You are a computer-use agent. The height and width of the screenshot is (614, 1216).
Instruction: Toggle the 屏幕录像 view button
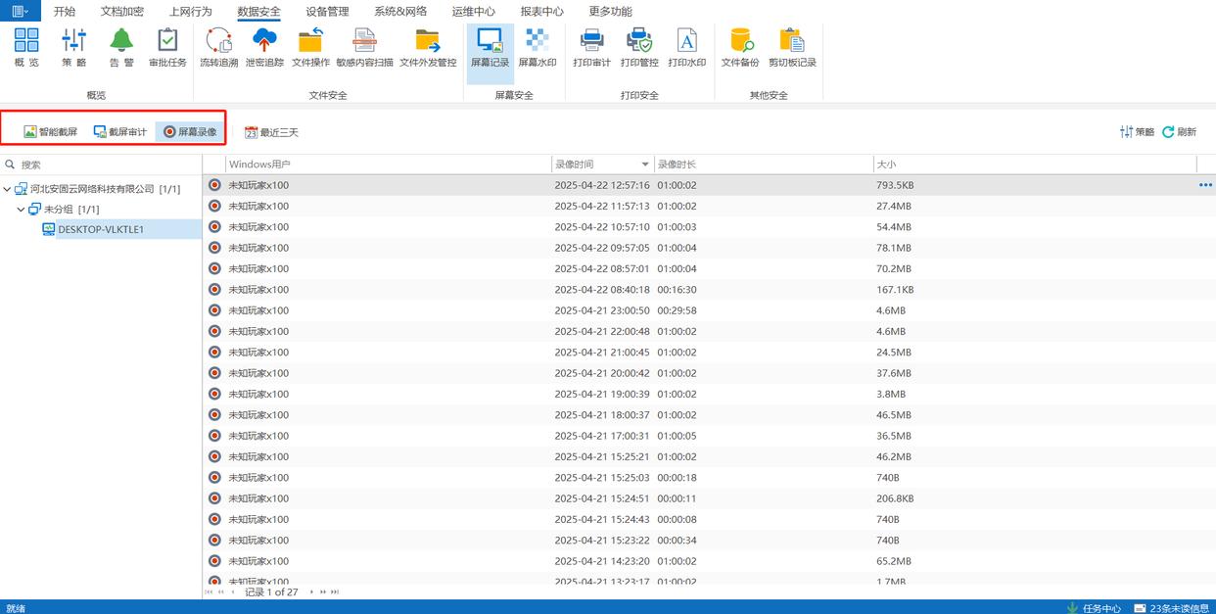click(191, 132)
